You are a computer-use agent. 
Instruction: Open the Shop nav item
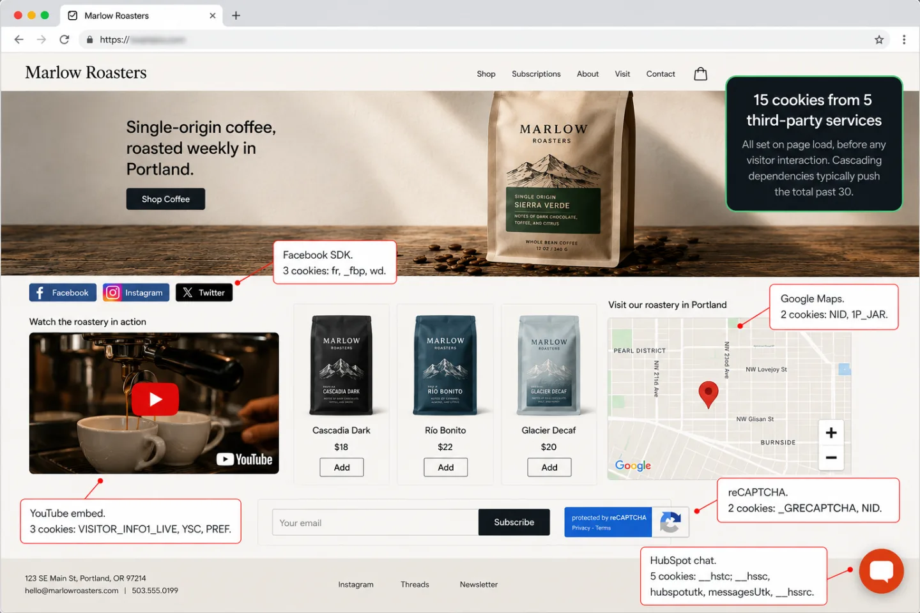[486, 74]
